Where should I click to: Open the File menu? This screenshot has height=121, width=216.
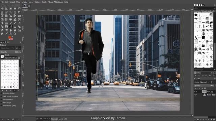(2, 2)
